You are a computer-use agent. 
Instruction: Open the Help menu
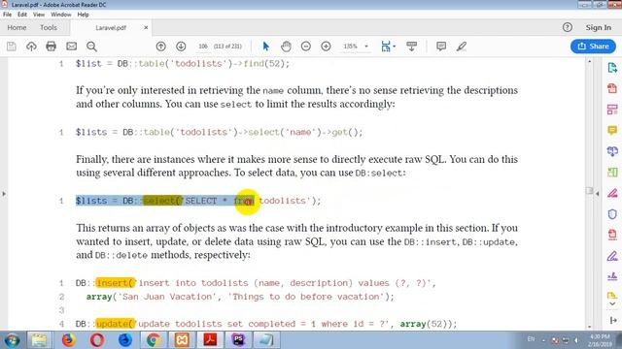tap(83, 15)
